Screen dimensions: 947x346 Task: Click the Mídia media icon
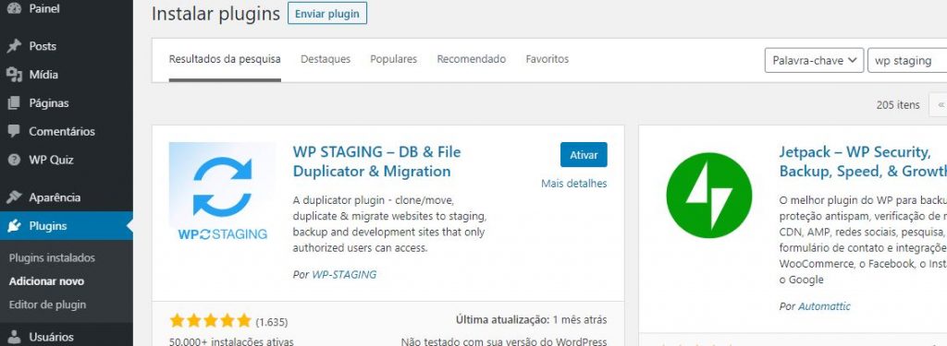point(14,75)
